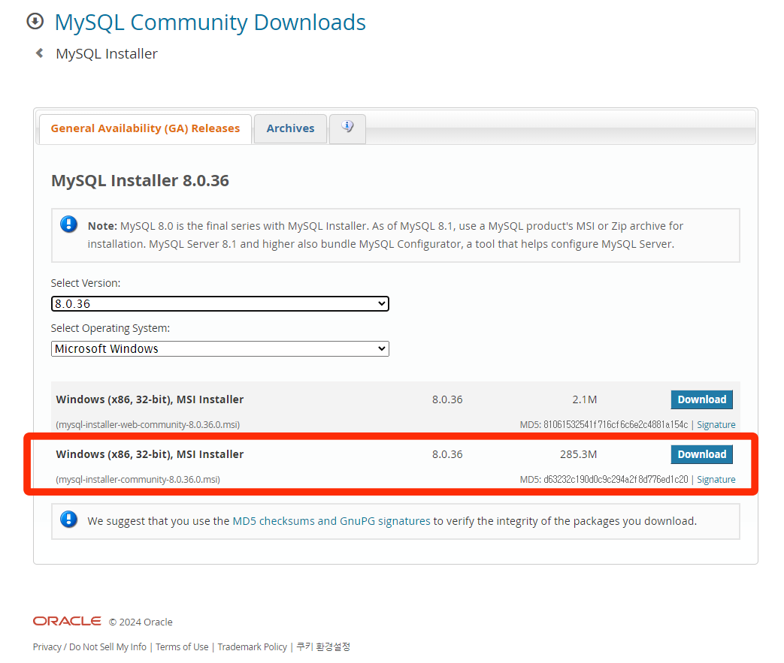Click the MySQL Community Downloads heading link
Viewport: 784px width, 663px height.
(x=210, y=23)
